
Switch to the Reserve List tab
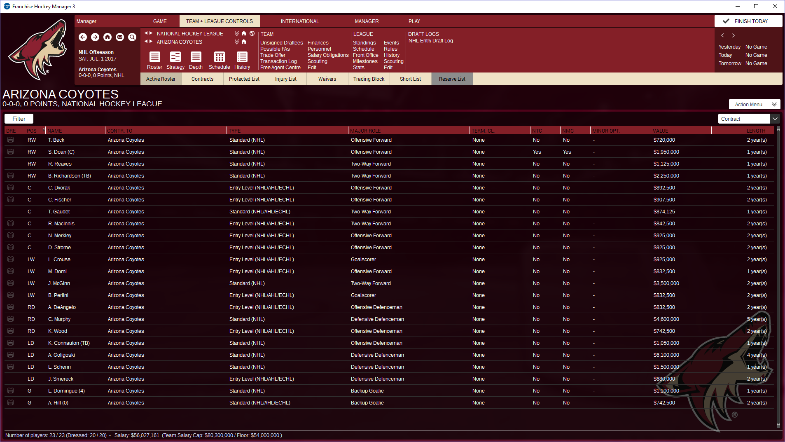(x=452, y=79)
